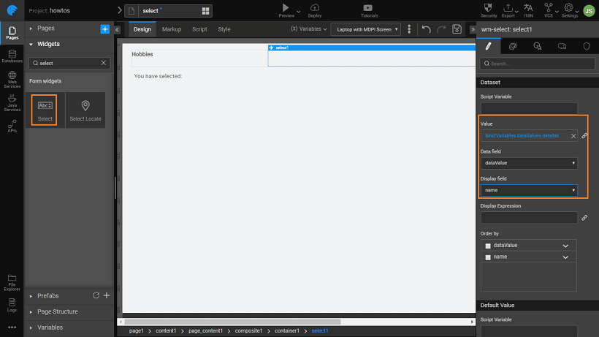The image size is (599, 337).
Task: Switch to the Script tab
Action: 199,29
